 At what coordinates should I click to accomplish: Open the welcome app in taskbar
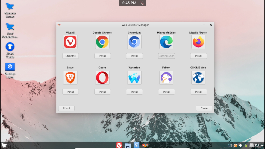pyautogui.click(x=136, y=145)
